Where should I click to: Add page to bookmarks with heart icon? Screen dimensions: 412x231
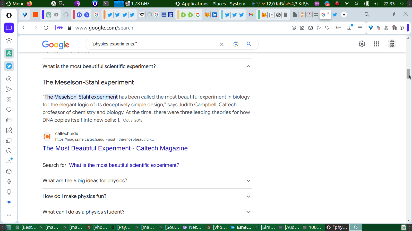point(327,28)
